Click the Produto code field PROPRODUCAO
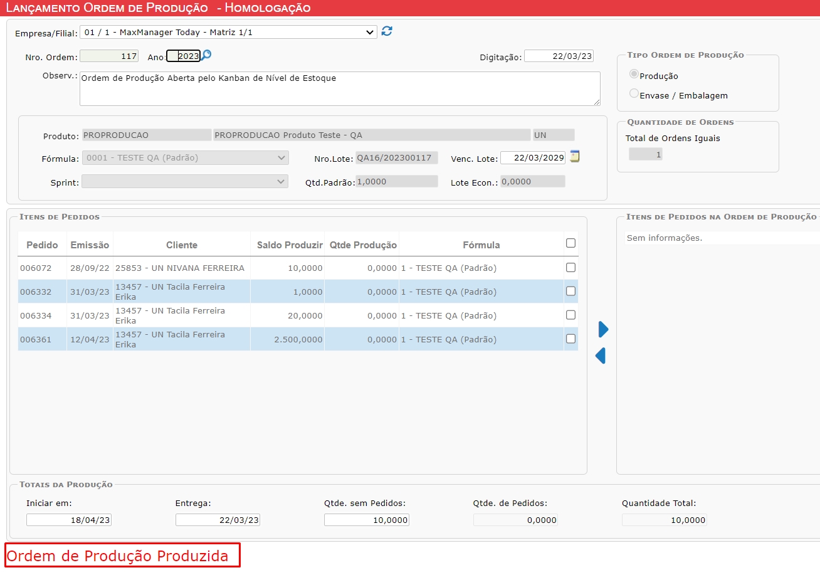The image size is (820, 580). pyautogui.click(x=147, y=135)
